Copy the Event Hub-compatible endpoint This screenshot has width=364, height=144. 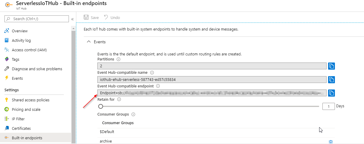[x=332, y=93]
